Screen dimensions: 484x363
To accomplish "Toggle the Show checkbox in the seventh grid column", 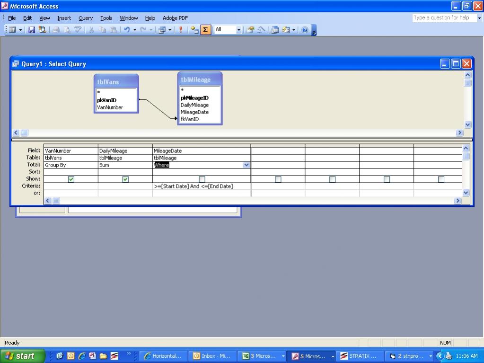I will tap(441, 179).
